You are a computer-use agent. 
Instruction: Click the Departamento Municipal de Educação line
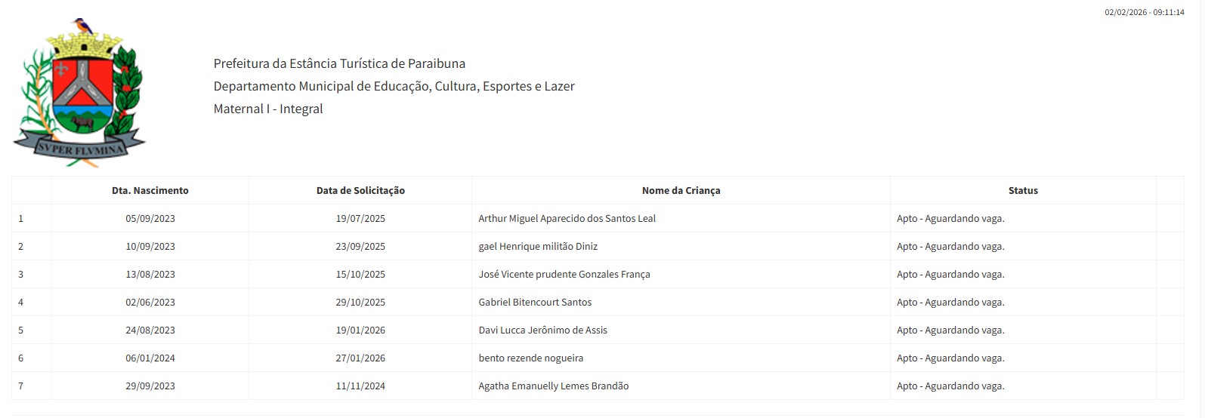click(394, 86)
